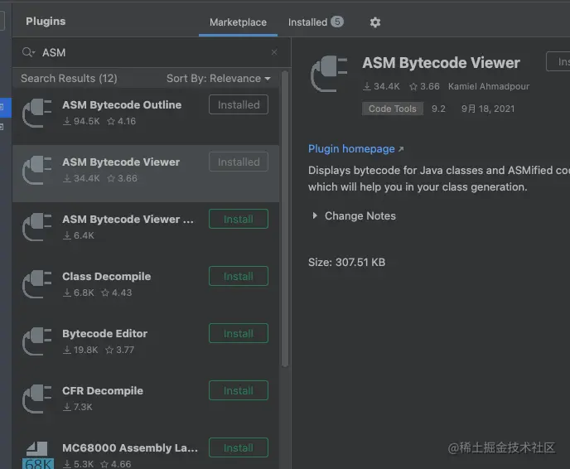
Task: Click the Class Decompile plugin icon
Action: (x=37, y=284)
